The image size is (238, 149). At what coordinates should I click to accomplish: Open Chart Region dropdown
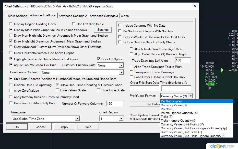point(121,119)
